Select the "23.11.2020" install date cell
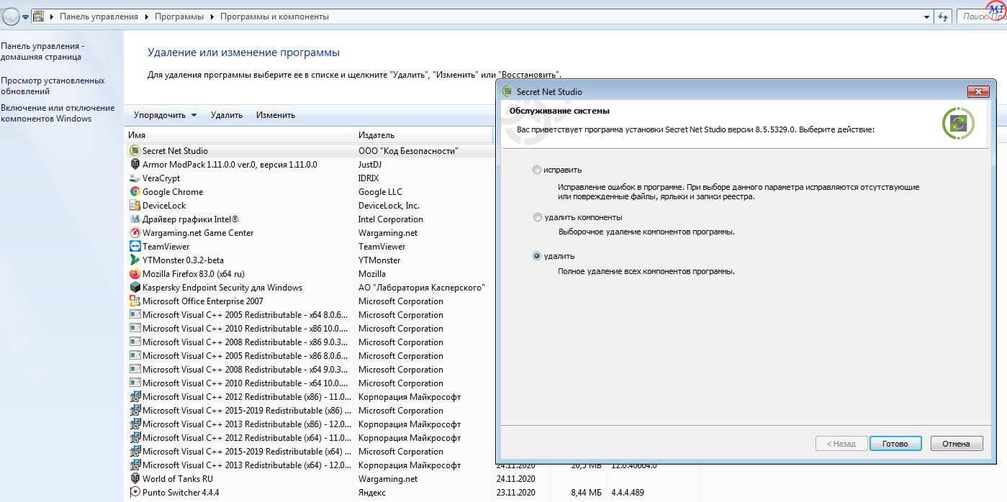Viewport: 1007px width, 502px height. (x=516, y=493)
